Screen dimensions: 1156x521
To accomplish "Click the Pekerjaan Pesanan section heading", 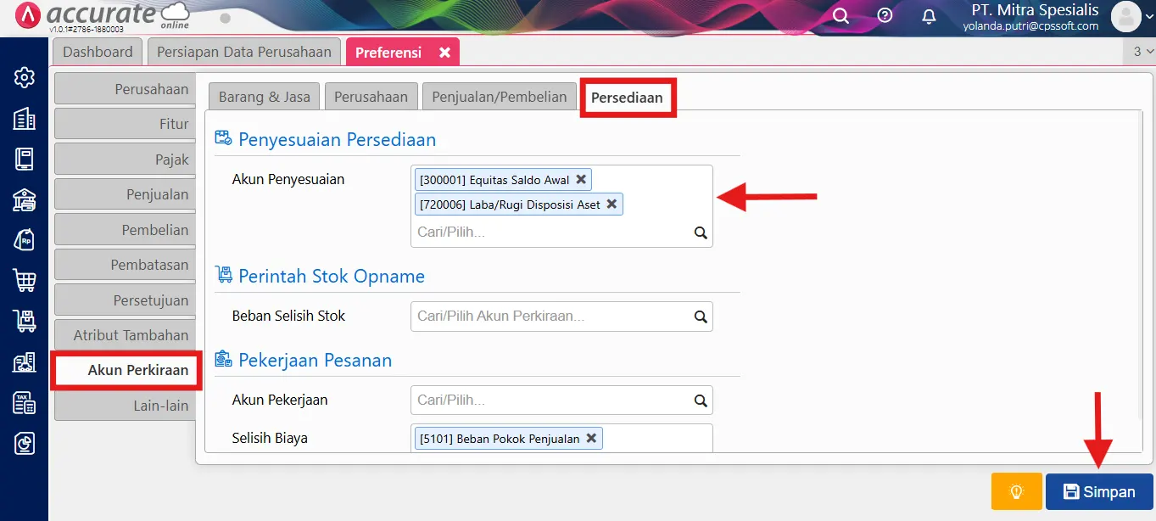I will [x=316, y=361].
